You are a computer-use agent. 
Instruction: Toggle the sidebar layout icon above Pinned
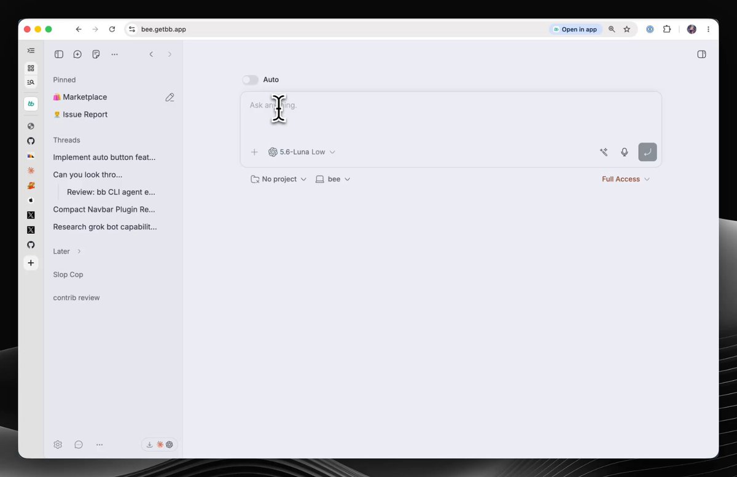59,54
